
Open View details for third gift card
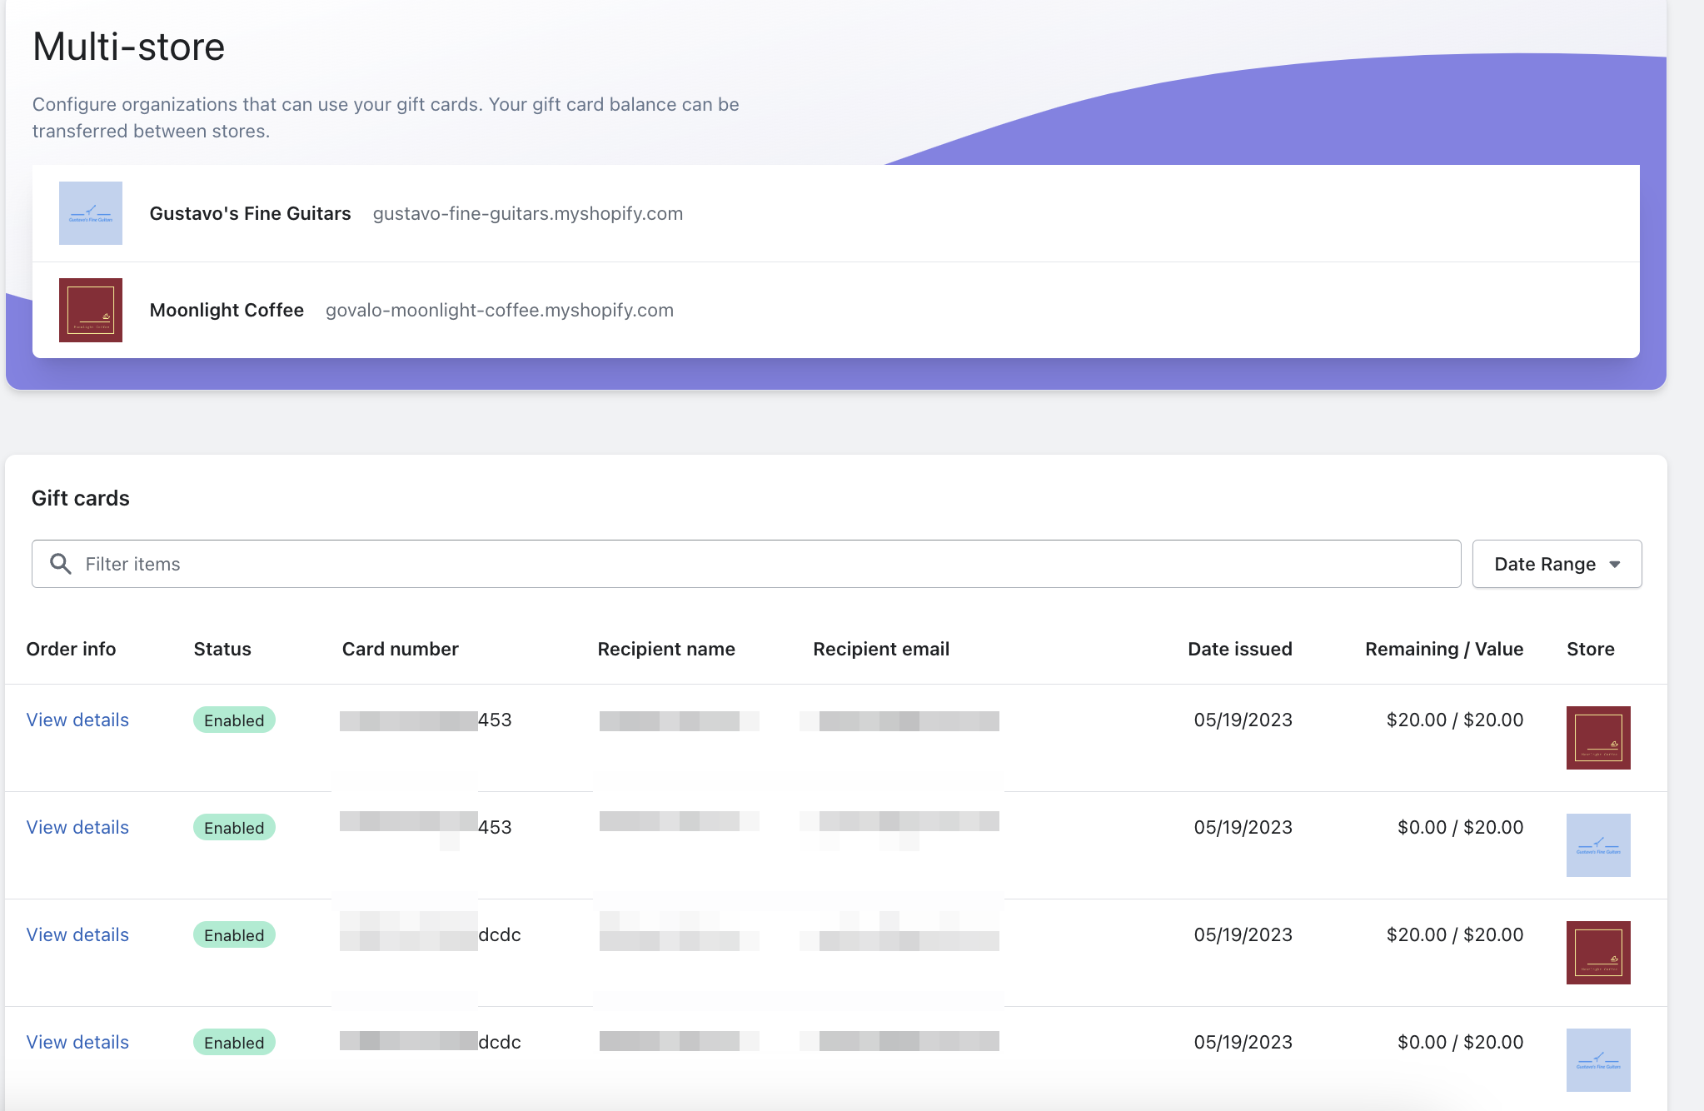click(77, 934)
